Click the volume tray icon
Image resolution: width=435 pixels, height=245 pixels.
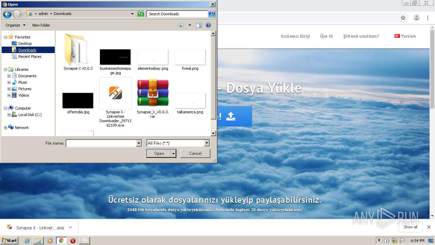click(386, 241)
